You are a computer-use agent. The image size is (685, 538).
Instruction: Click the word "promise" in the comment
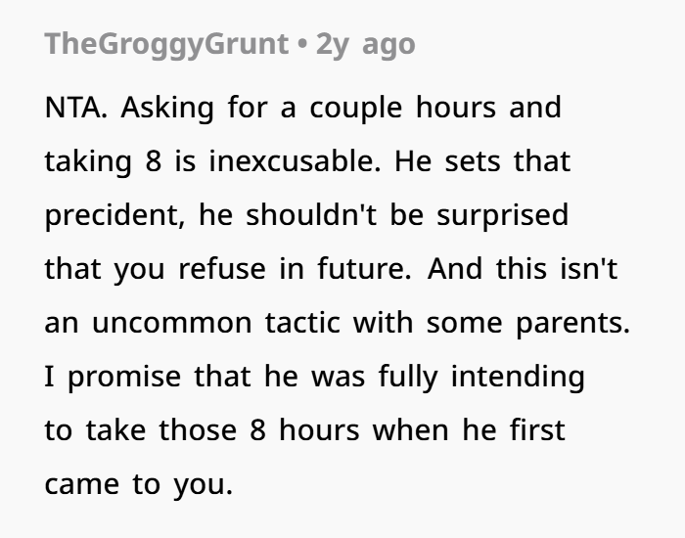(x=124, y=378)
